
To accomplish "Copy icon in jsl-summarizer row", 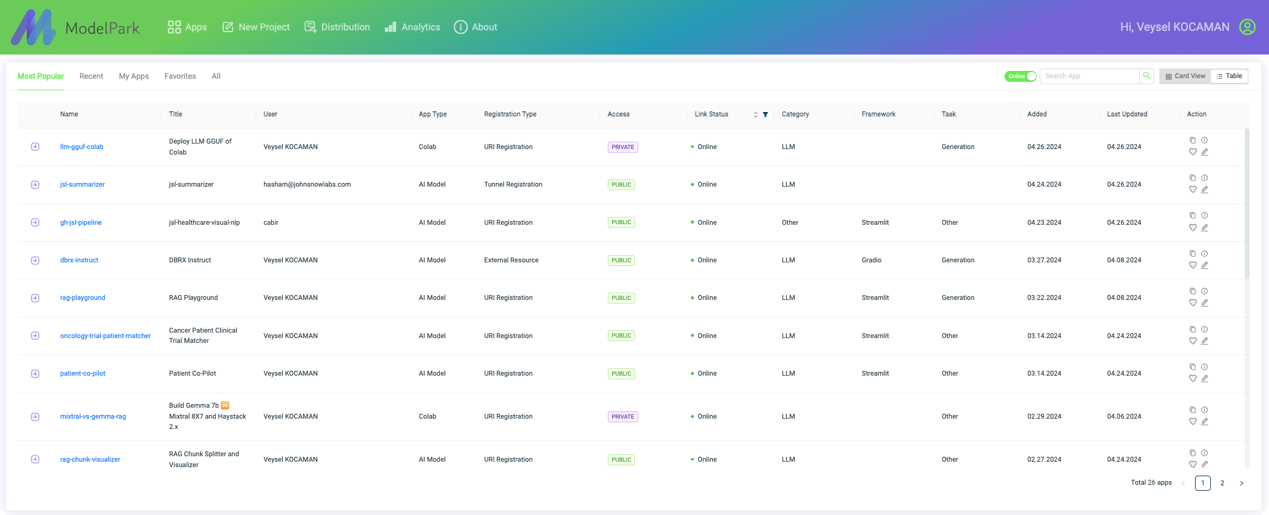I will click(x=1193, y=178).
